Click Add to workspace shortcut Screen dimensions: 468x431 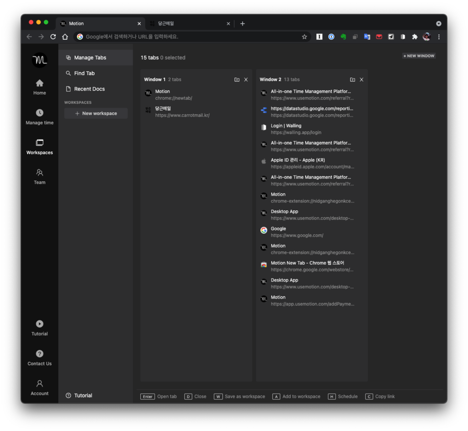coord(296,396)
